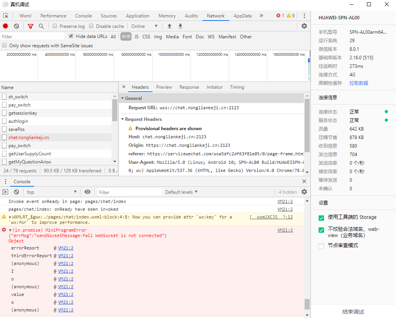Image resolution: width=396 pixels, height=318 pixels.
Task: Open network search magnifier
Action: click(x=41, y=26)
